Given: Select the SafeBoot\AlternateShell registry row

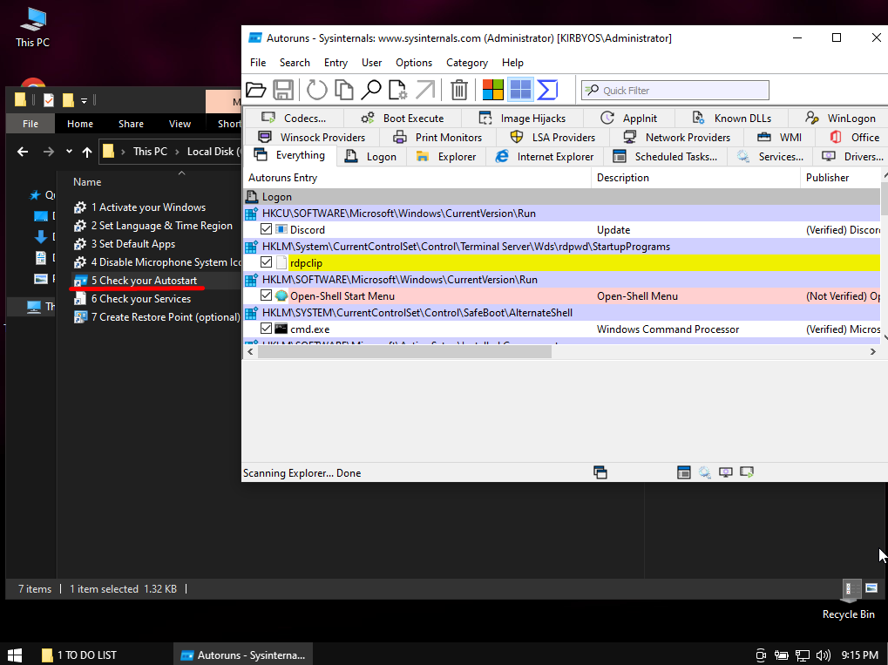Looking at the screenshot, I should (562, 313).
